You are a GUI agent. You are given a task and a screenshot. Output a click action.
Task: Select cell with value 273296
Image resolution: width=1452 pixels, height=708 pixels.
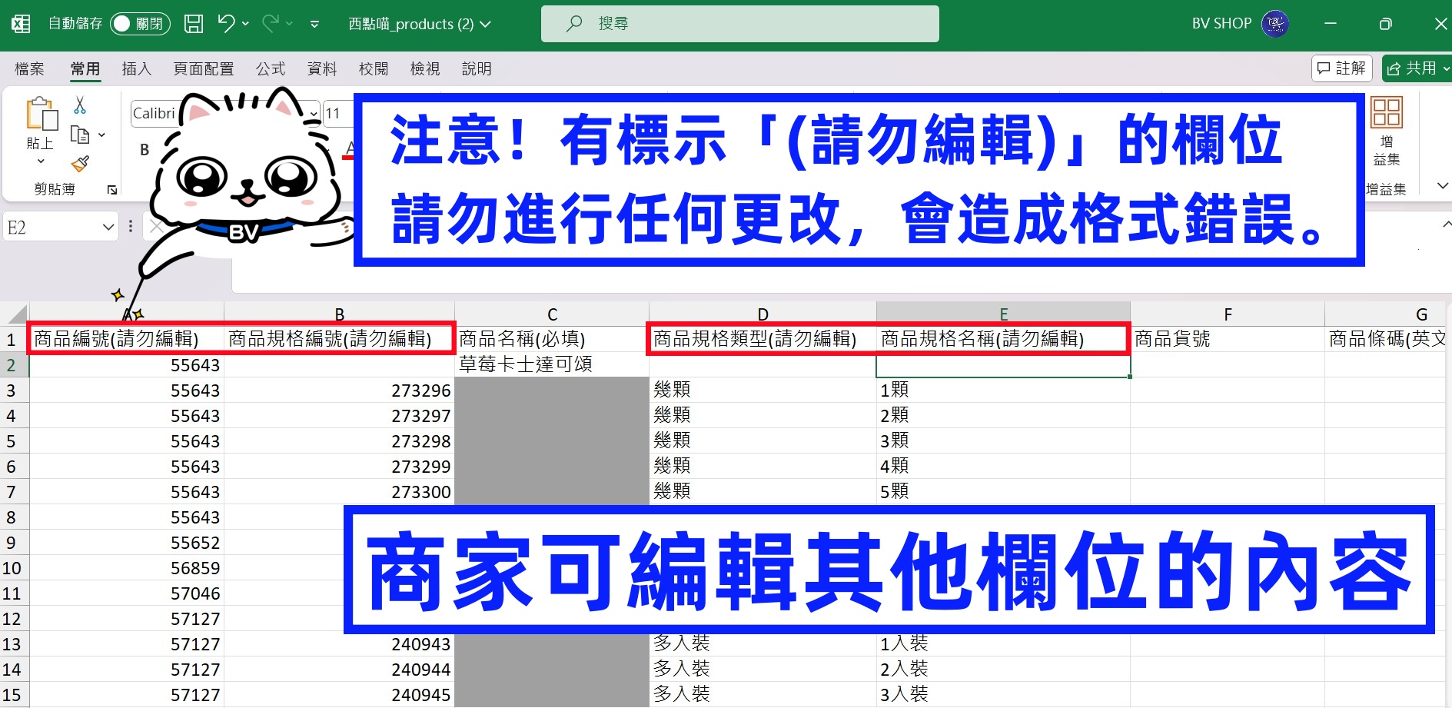(339, 391)
